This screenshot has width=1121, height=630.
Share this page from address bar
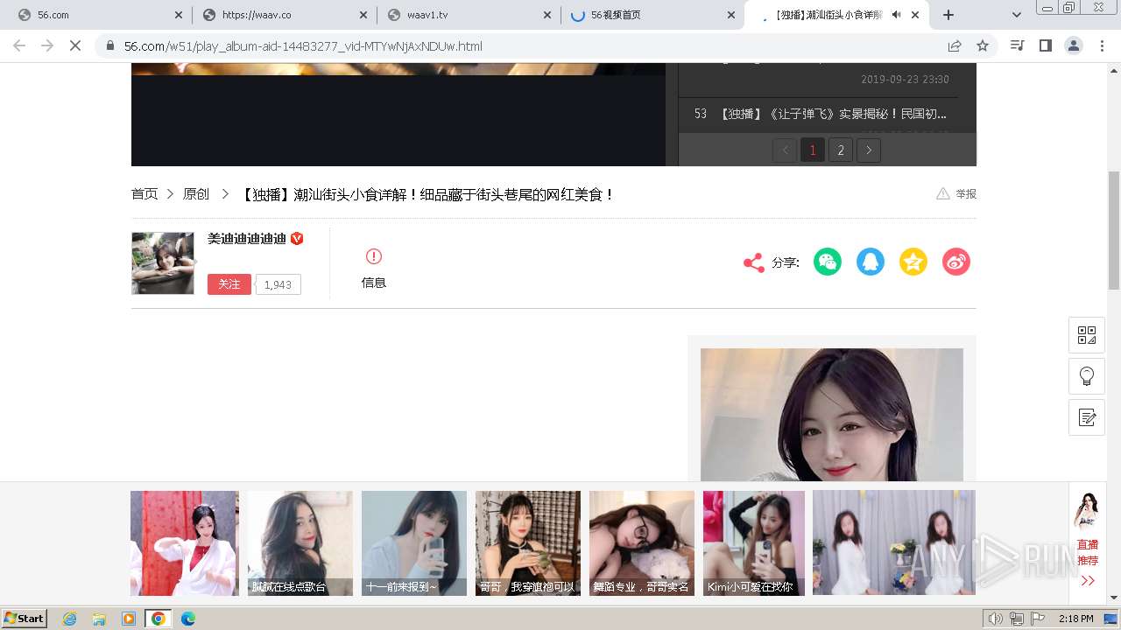(x=955, y=45)
